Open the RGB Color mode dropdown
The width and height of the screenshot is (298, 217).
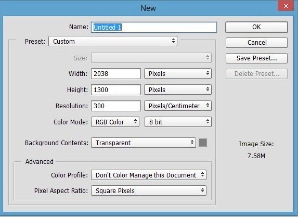tap(115, 122)
